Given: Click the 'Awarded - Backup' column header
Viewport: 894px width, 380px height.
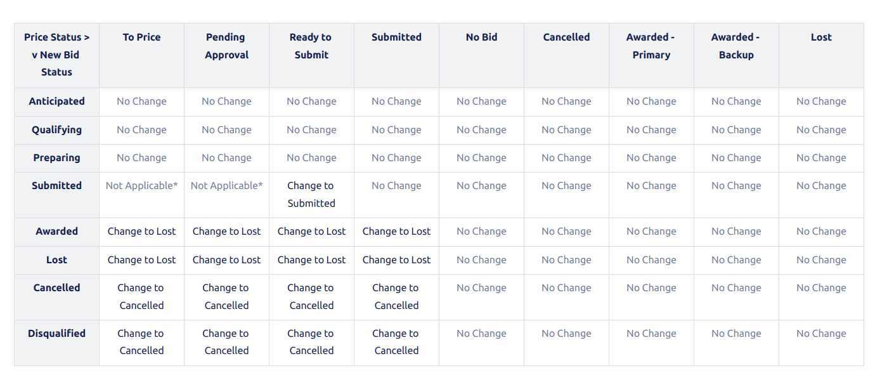Looking at the screenshot, I should pos(736,46).
